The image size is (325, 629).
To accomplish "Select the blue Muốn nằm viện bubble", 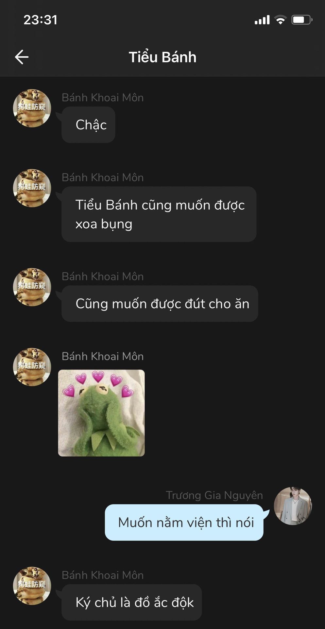I will [184, 523].
